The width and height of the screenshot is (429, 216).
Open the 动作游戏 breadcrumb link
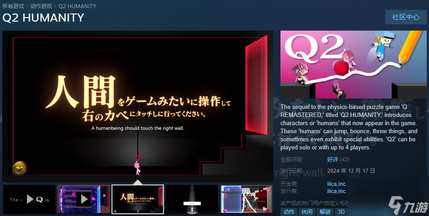pyautogui.click(x=41, y=6)
